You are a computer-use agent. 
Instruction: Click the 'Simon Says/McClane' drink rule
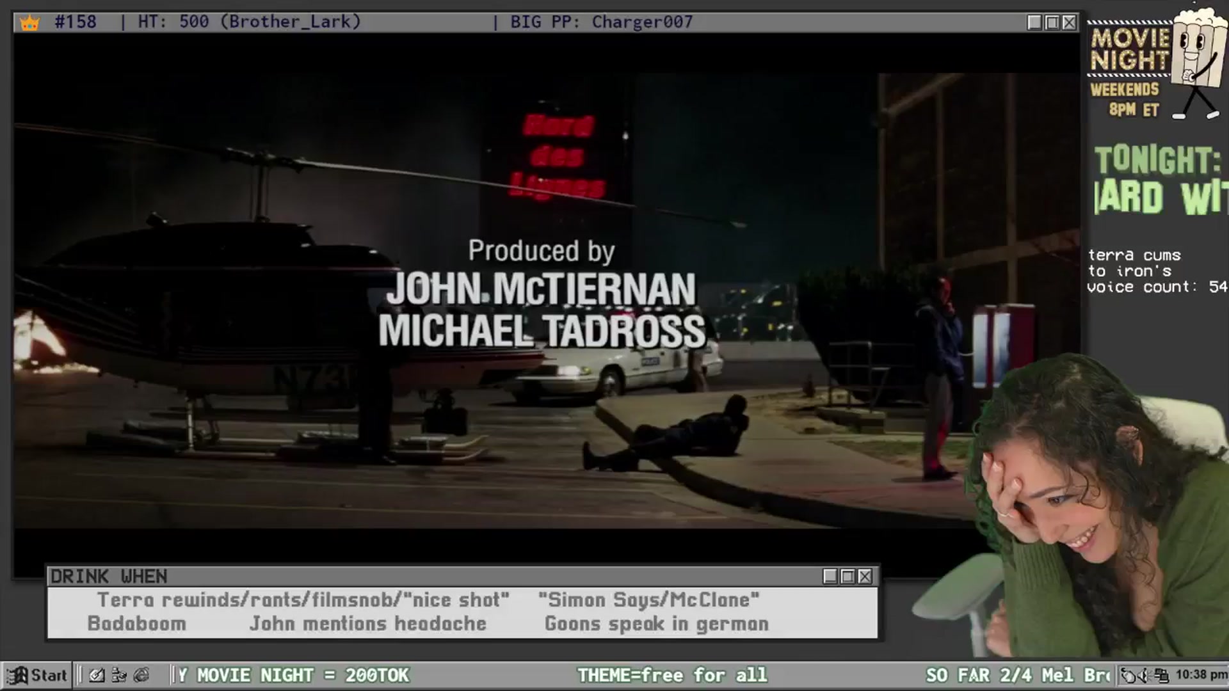point(649,600)
